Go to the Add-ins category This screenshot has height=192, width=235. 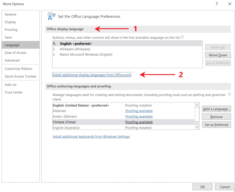coord(21,85)
